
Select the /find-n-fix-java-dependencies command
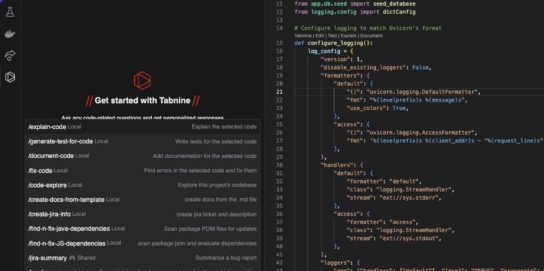click(143, 229)
